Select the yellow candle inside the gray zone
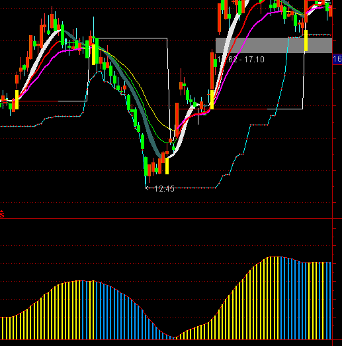The width and height of the screenshot is (342, 346). (306, 40)
